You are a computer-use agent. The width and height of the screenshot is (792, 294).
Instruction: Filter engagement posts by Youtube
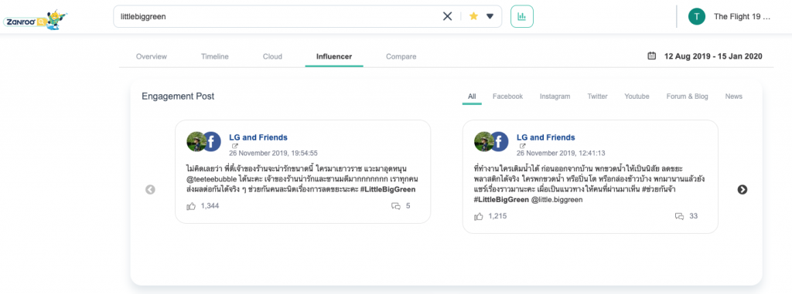coord(637,96)
